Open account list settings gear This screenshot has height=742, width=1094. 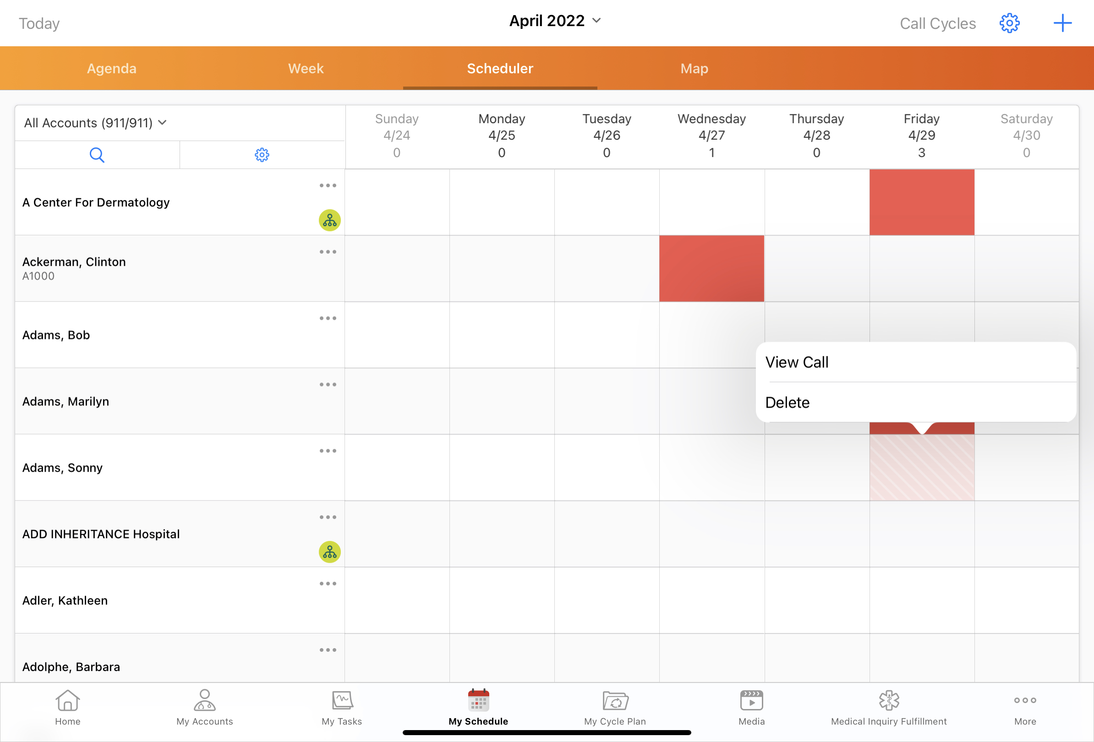click(x=262, y=155)
